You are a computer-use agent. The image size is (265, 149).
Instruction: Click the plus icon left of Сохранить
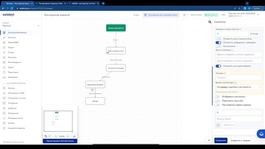coord(209,140)
